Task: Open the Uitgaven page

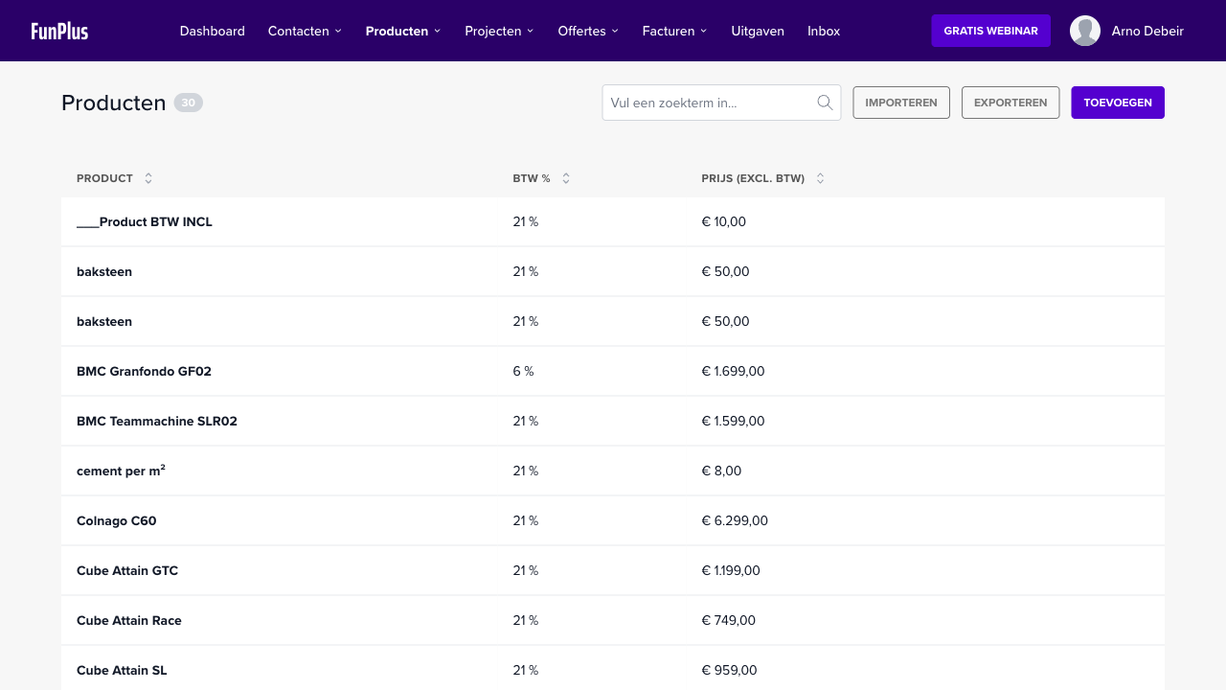Action: 758,31
